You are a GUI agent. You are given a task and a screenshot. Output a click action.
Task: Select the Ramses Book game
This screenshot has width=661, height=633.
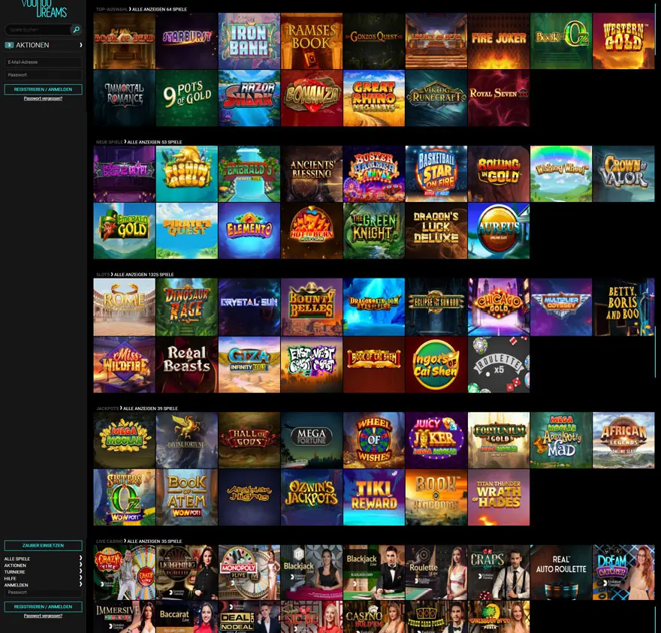(312, 41)
